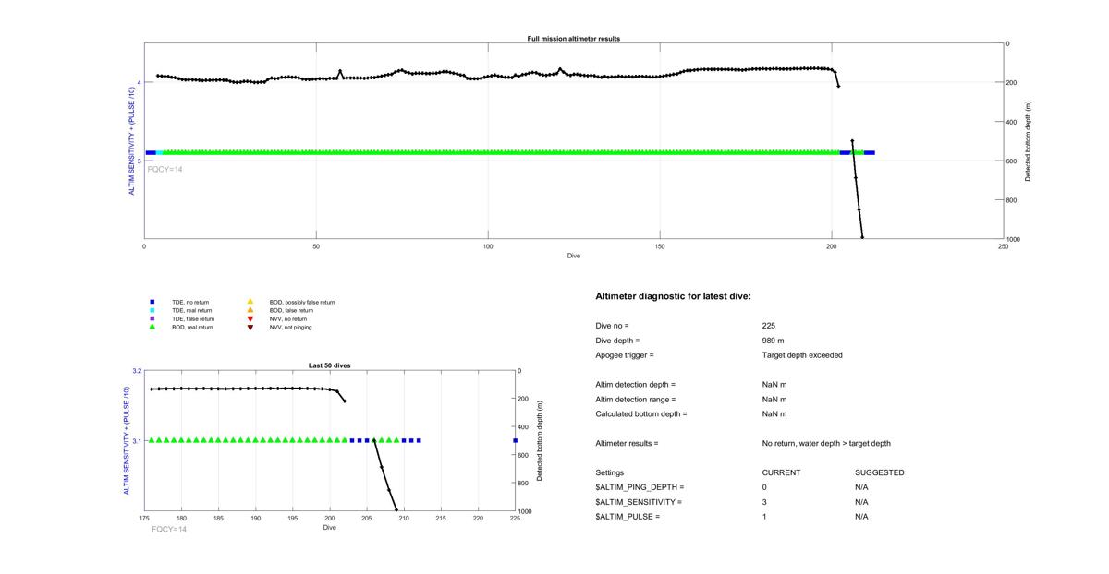Viewport: 1109px width, 574px height.
Task: Click the 'BOD, possibly false return' legend label
Action: tap(302, 302)
